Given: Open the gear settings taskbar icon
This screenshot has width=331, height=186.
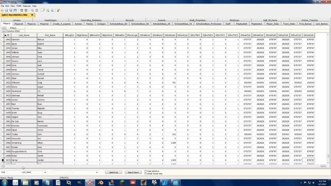Looking at the screenshot, I should (69, 182).
